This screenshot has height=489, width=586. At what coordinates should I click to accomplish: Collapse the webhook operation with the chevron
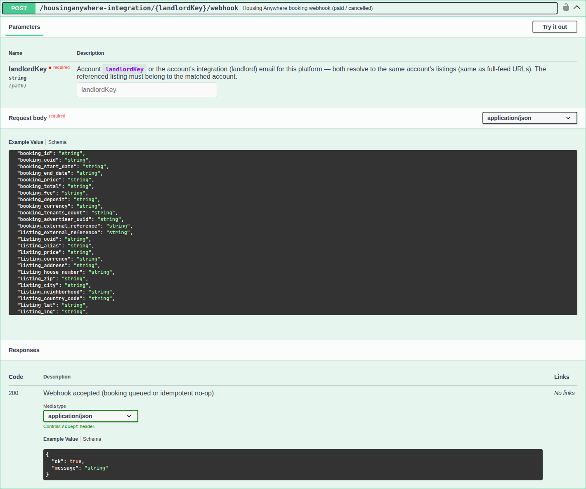pos(577,7)
